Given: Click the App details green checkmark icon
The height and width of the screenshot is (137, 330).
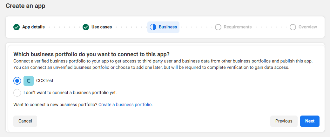Looking at the screenshot, I should (x=17, y=27).
